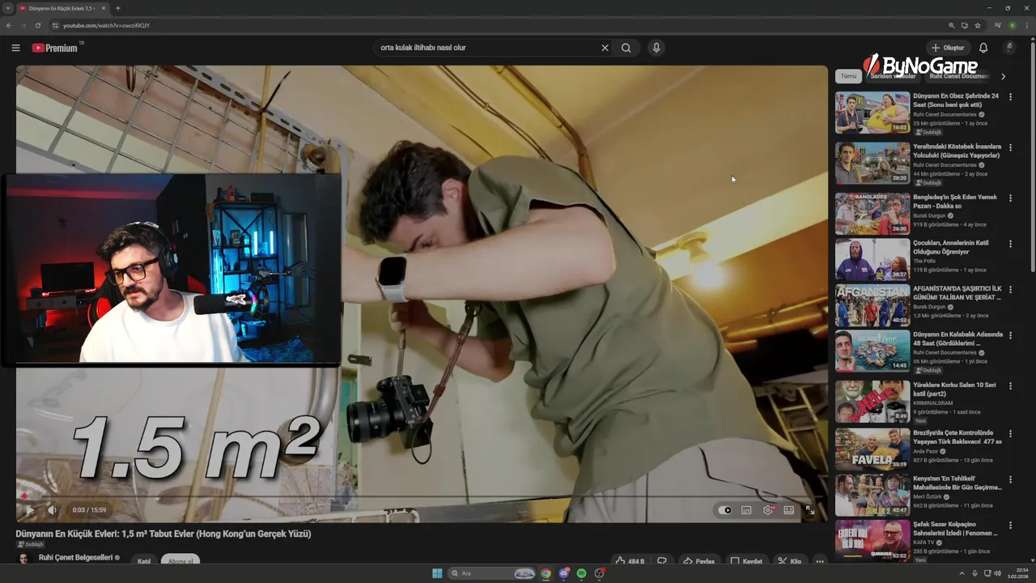Click the magnifier search button
The image size is (1036, 583).
[626, 48]
